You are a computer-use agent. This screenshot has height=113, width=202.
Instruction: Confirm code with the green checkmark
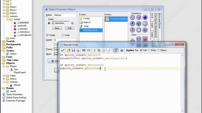pos(63,50)
